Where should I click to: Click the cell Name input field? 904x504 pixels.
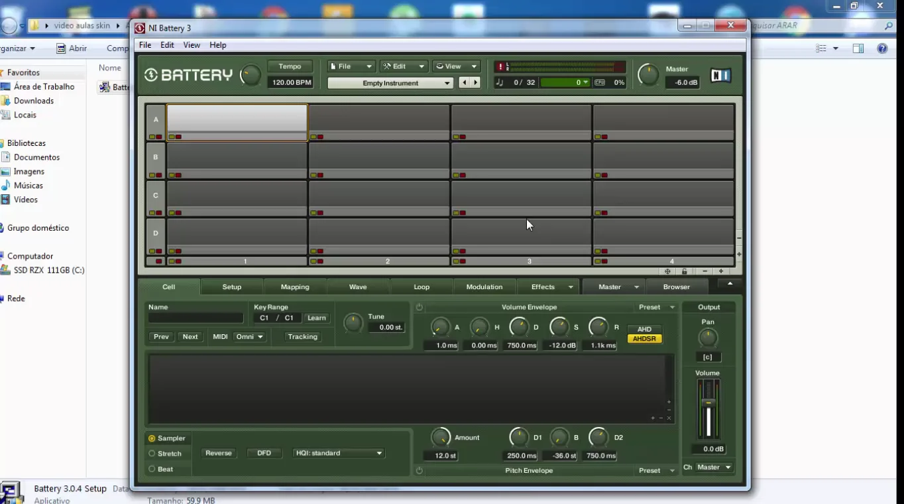196,318
